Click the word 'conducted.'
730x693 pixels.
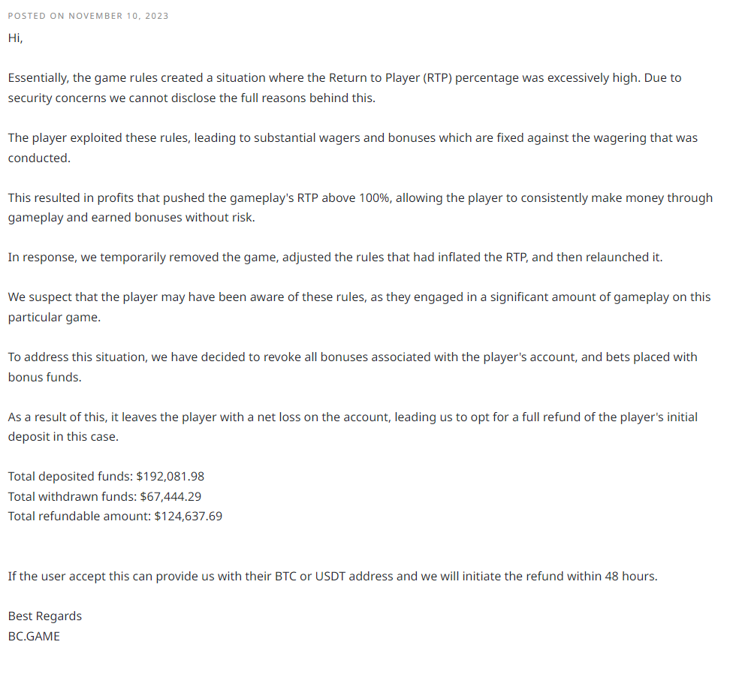[x=39, y=158]
